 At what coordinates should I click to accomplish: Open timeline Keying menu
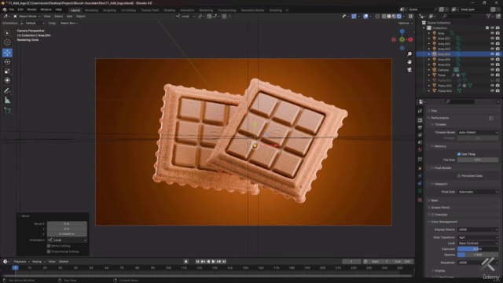[39, 262]
